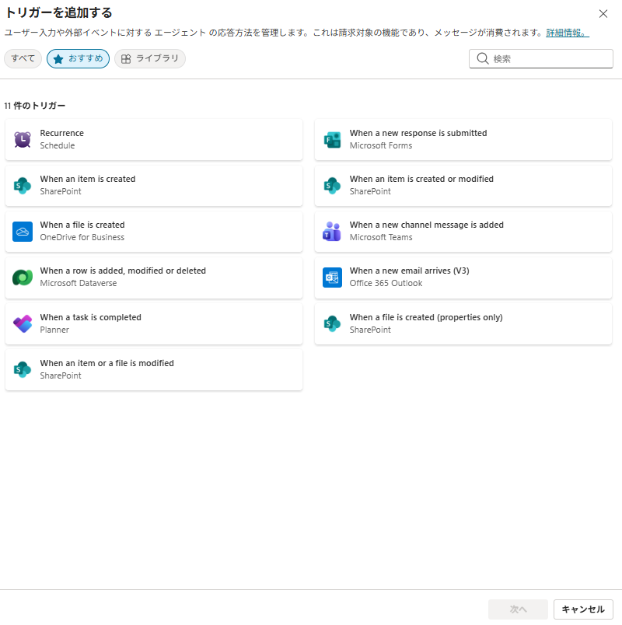Focus the 検索 search field
Viewport: 622px width, 625px height.
pyautogui.click(x=540, y=58)
